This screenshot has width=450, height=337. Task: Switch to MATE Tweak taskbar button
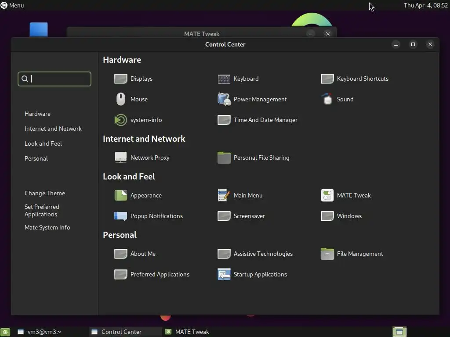click(x=199, y=332)
